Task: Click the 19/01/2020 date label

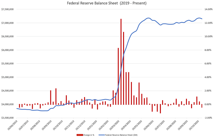Action: (x=92, y=125)
